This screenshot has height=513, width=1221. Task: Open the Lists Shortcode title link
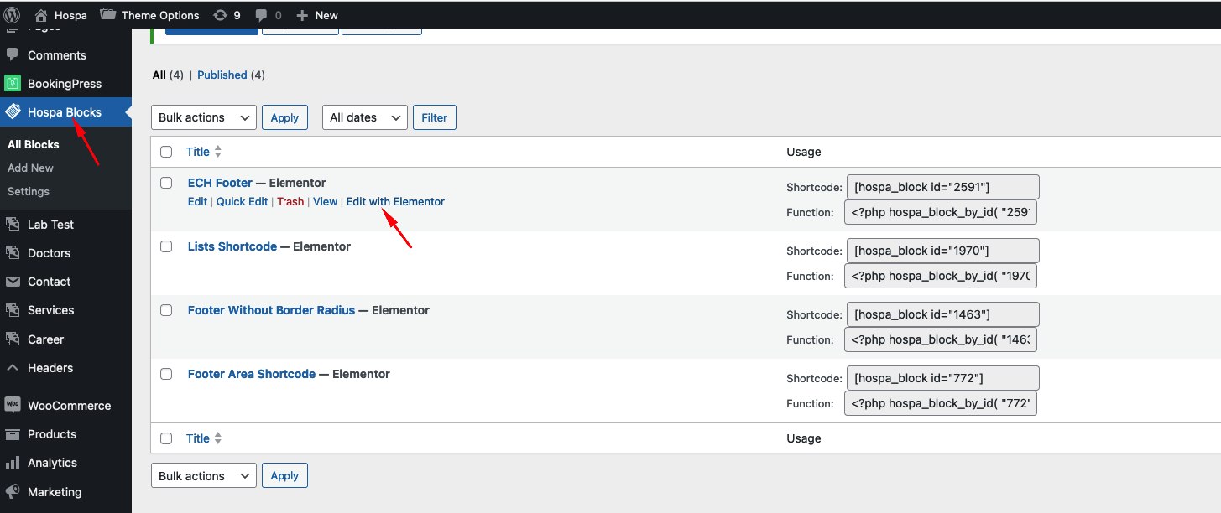tap(232, 246)
